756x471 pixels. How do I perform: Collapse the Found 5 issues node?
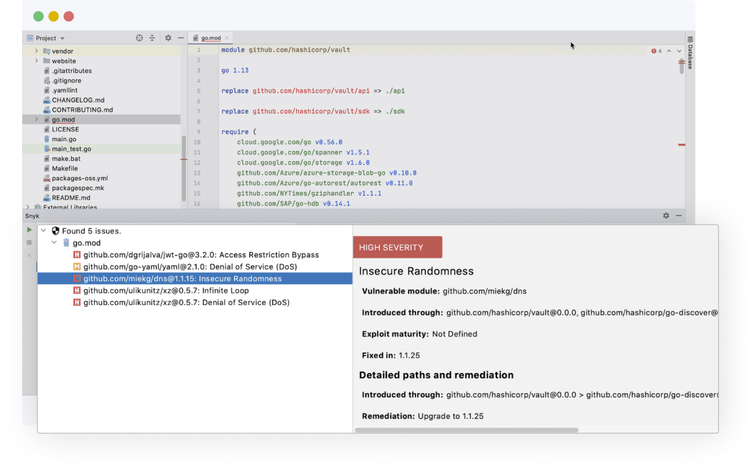click(43, 231)
